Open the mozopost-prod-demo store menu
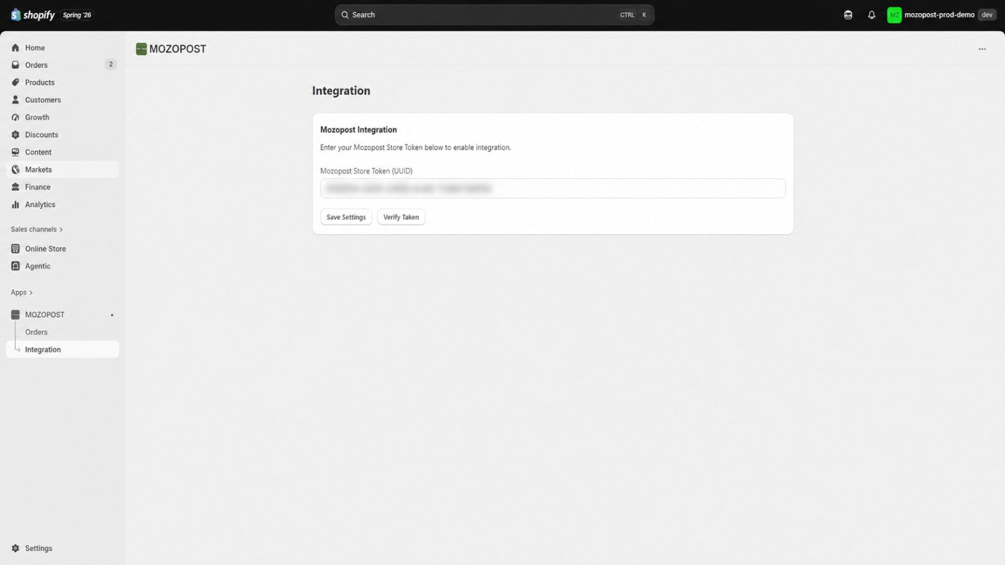The image size is (1005, 565). coord(942,15)
